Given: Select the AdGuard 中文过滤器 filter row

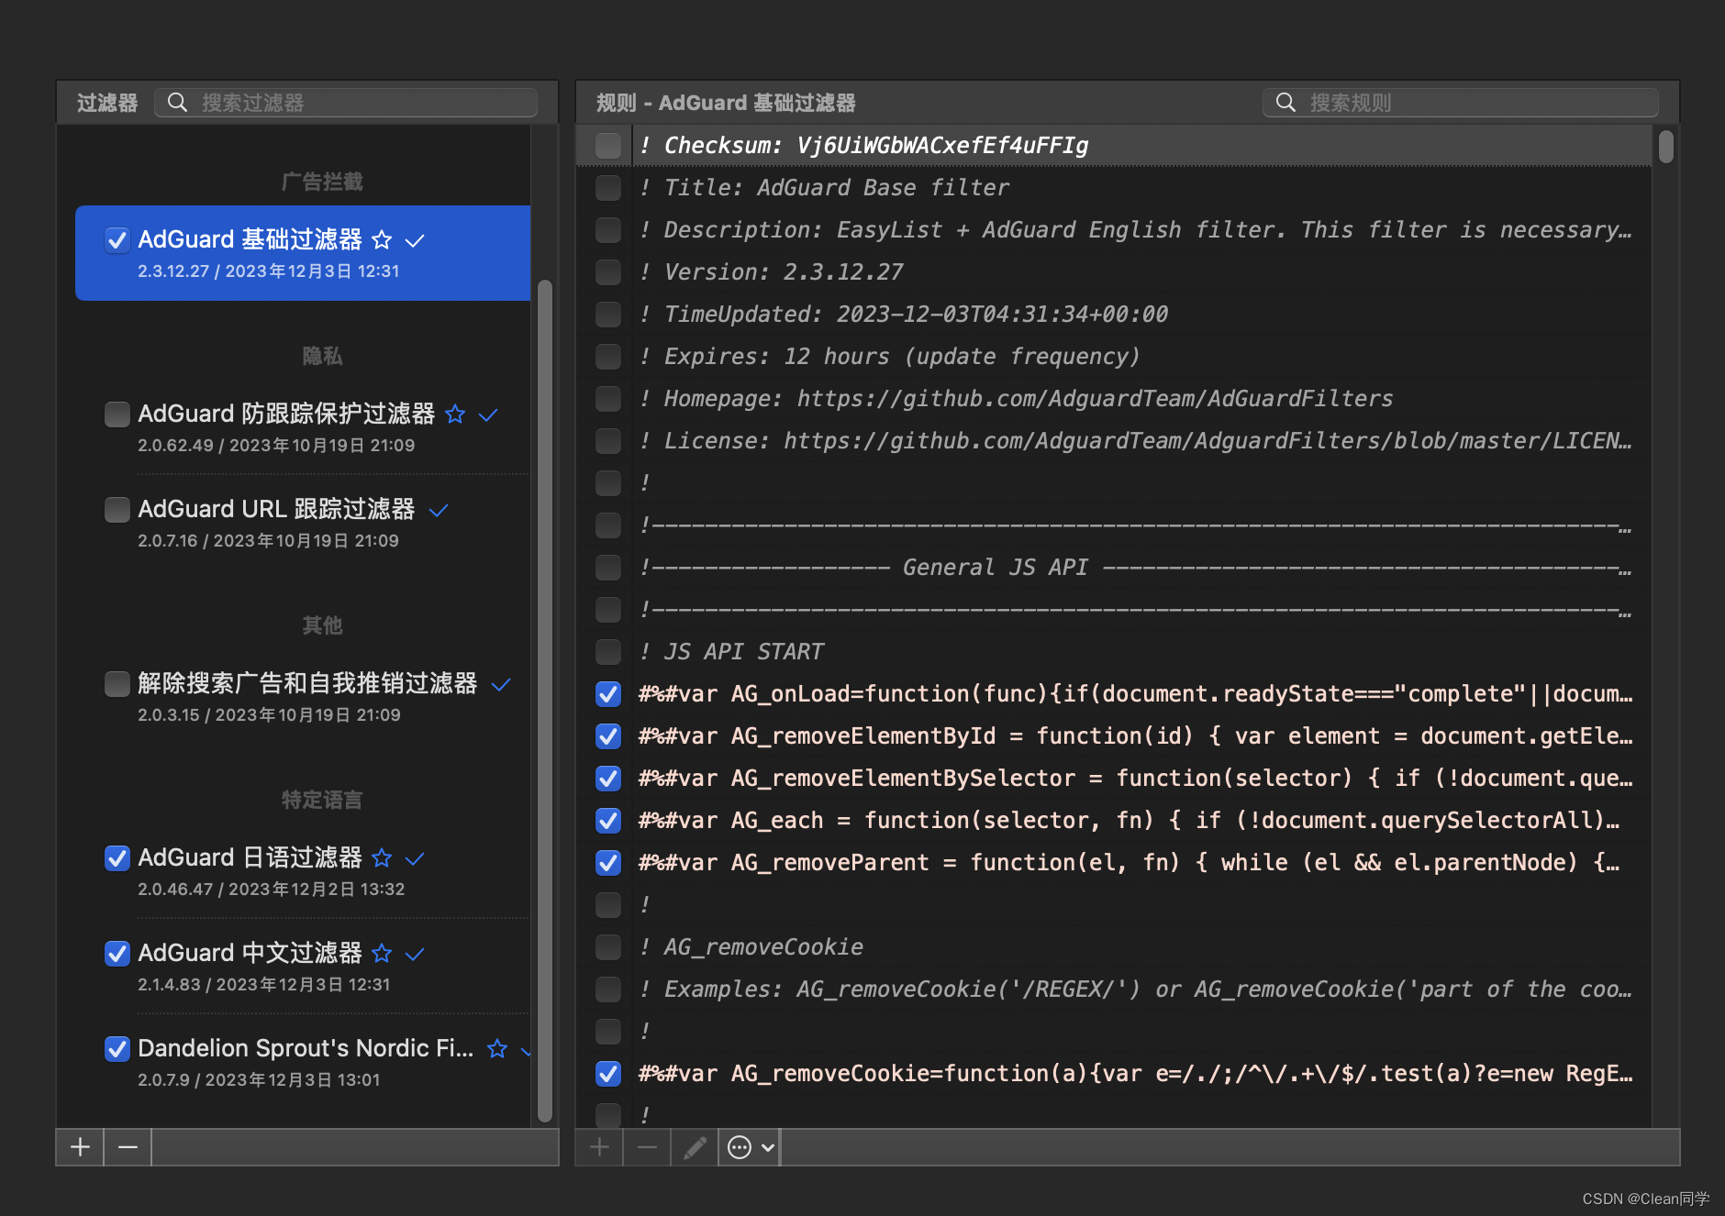Looking at the screenshot, I should click(x=303, y=967).
